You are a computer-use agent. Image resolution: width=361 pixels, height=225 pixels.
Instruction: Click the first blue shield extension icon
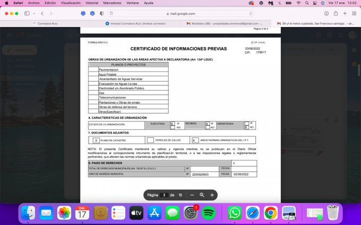pyautogui.click(x=83, y=14)
